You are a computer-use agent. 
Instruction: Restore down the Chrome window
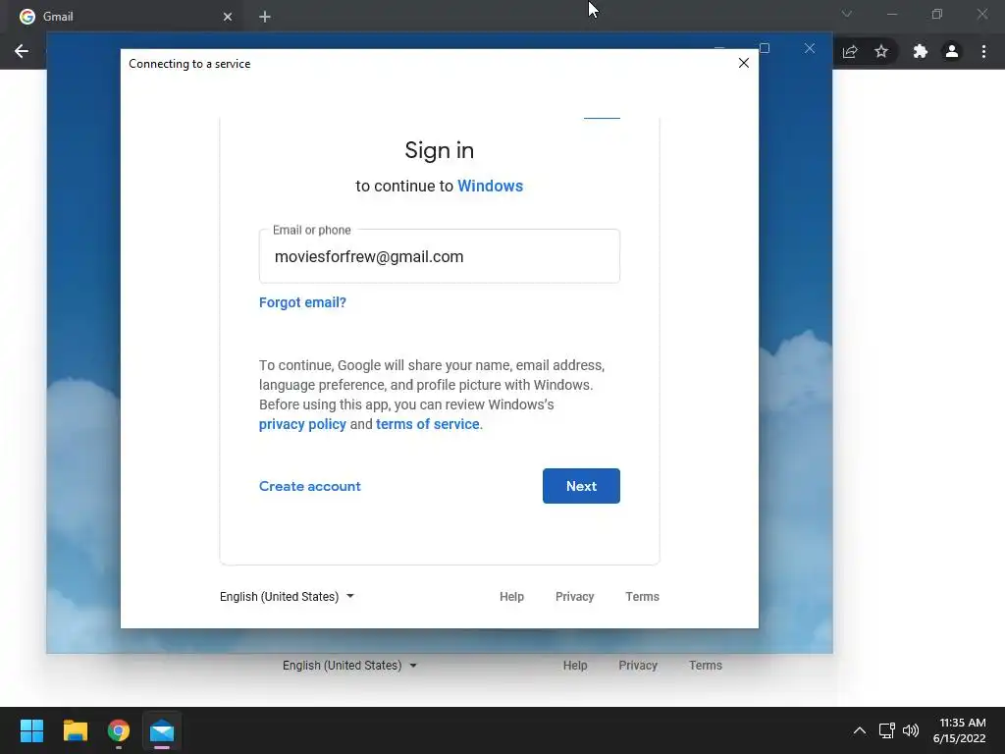[937, 14]
